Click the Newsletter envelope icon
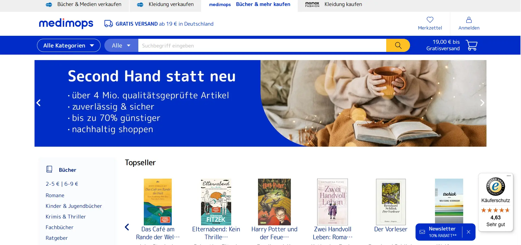This screenshot has height=245, width=521. [422, 232]
